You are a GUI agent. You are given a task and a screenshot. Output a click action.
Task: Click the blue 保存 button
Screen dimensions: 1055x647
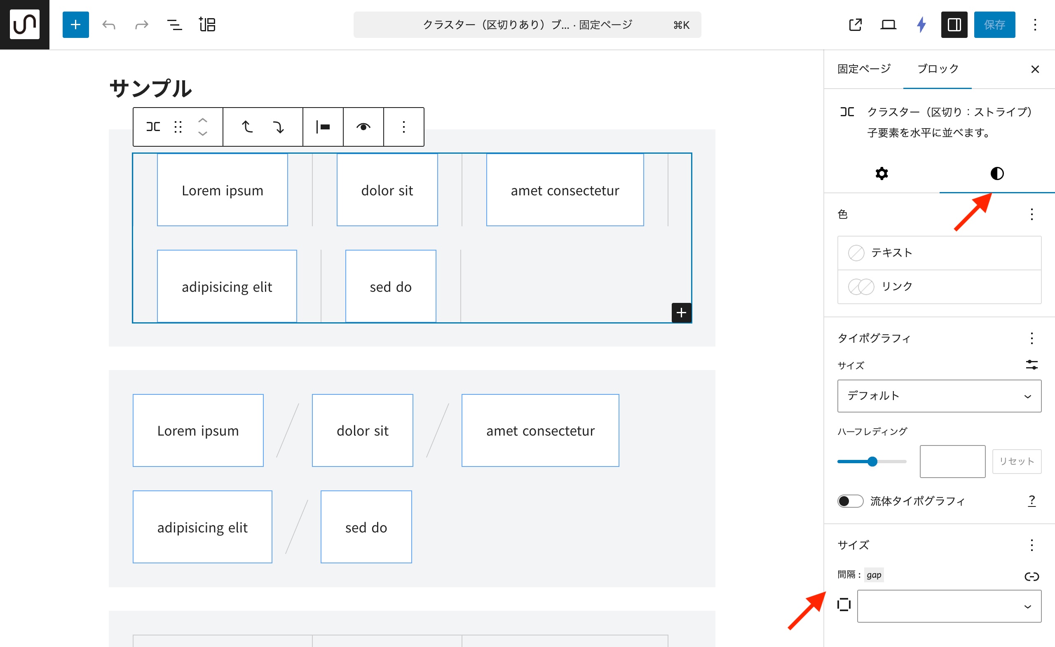[994, 25]
